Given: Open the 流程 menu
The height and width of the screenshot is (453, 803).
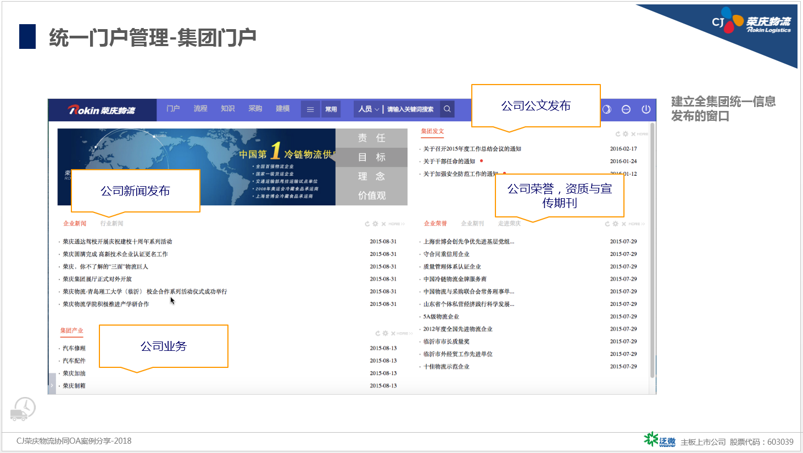Looking at the screenshot, I should tap(200, 109).
